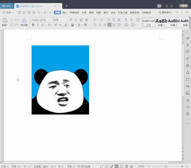Viewport: 191px width, 168px height.
Task: Switch to the 插入 ribbon tab
Action: [65, 13]
